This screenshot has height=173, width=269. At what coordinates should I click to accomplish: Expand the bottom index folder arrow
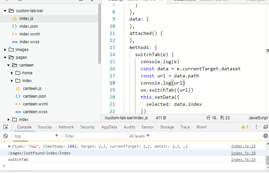pos(8,120)
